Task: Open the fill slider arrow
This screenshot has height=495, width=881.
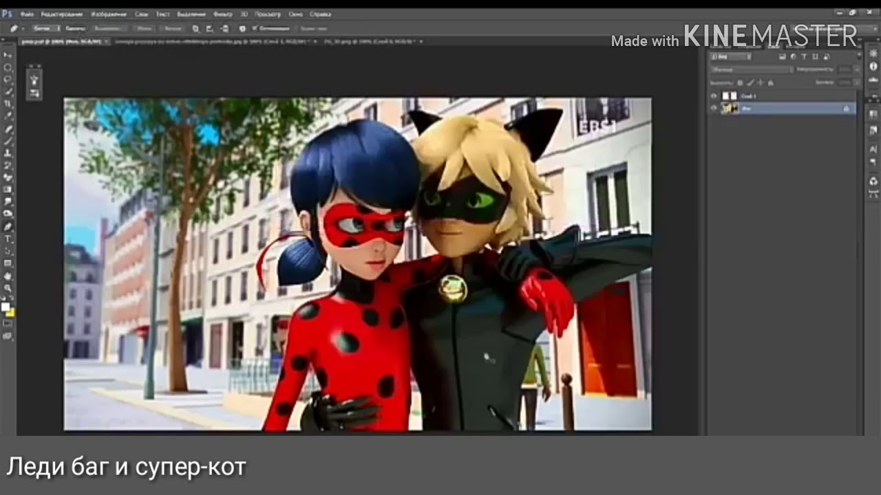Action: coord(856,82)
